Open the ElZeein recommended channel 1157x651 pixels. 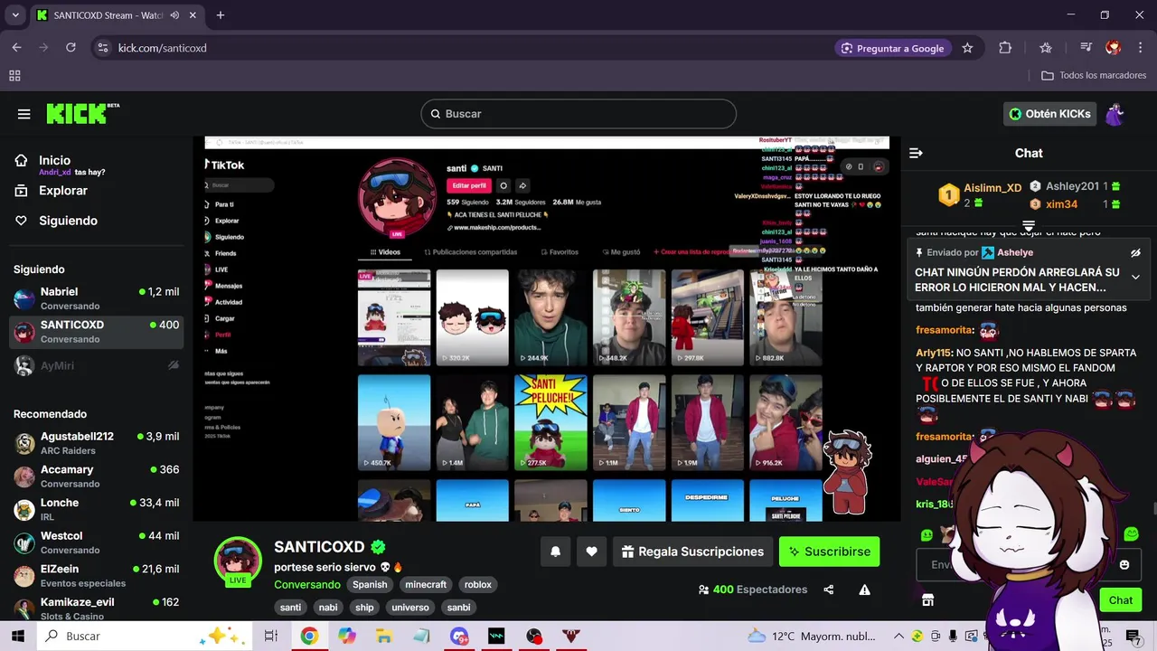click(x=98, y=575)
